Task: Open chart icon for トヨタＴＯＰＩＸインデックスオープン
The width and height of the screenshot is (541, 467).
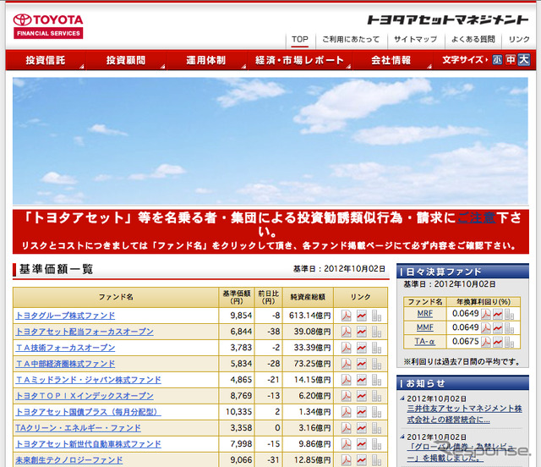Action: tap(362, 396)
